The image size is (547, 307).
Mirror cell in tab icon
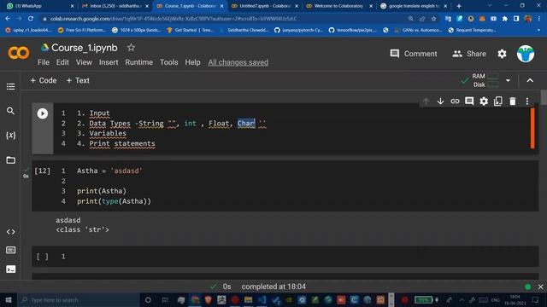[x=497, y=101]
